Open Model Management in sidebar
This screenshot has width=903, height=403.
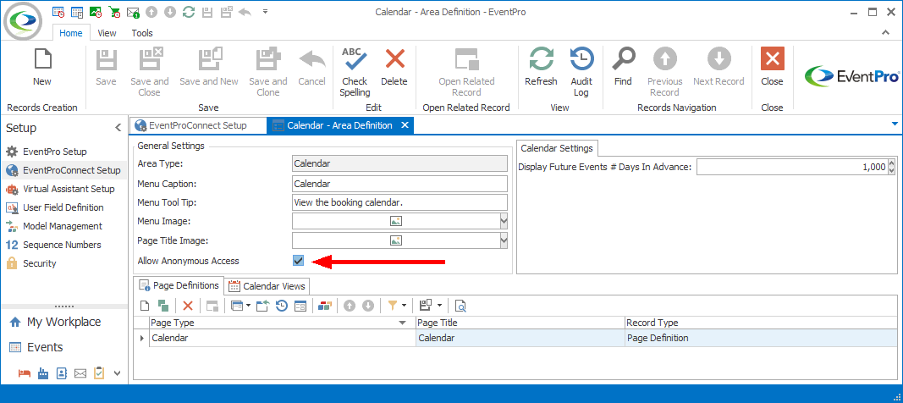[x=62, y=226]
